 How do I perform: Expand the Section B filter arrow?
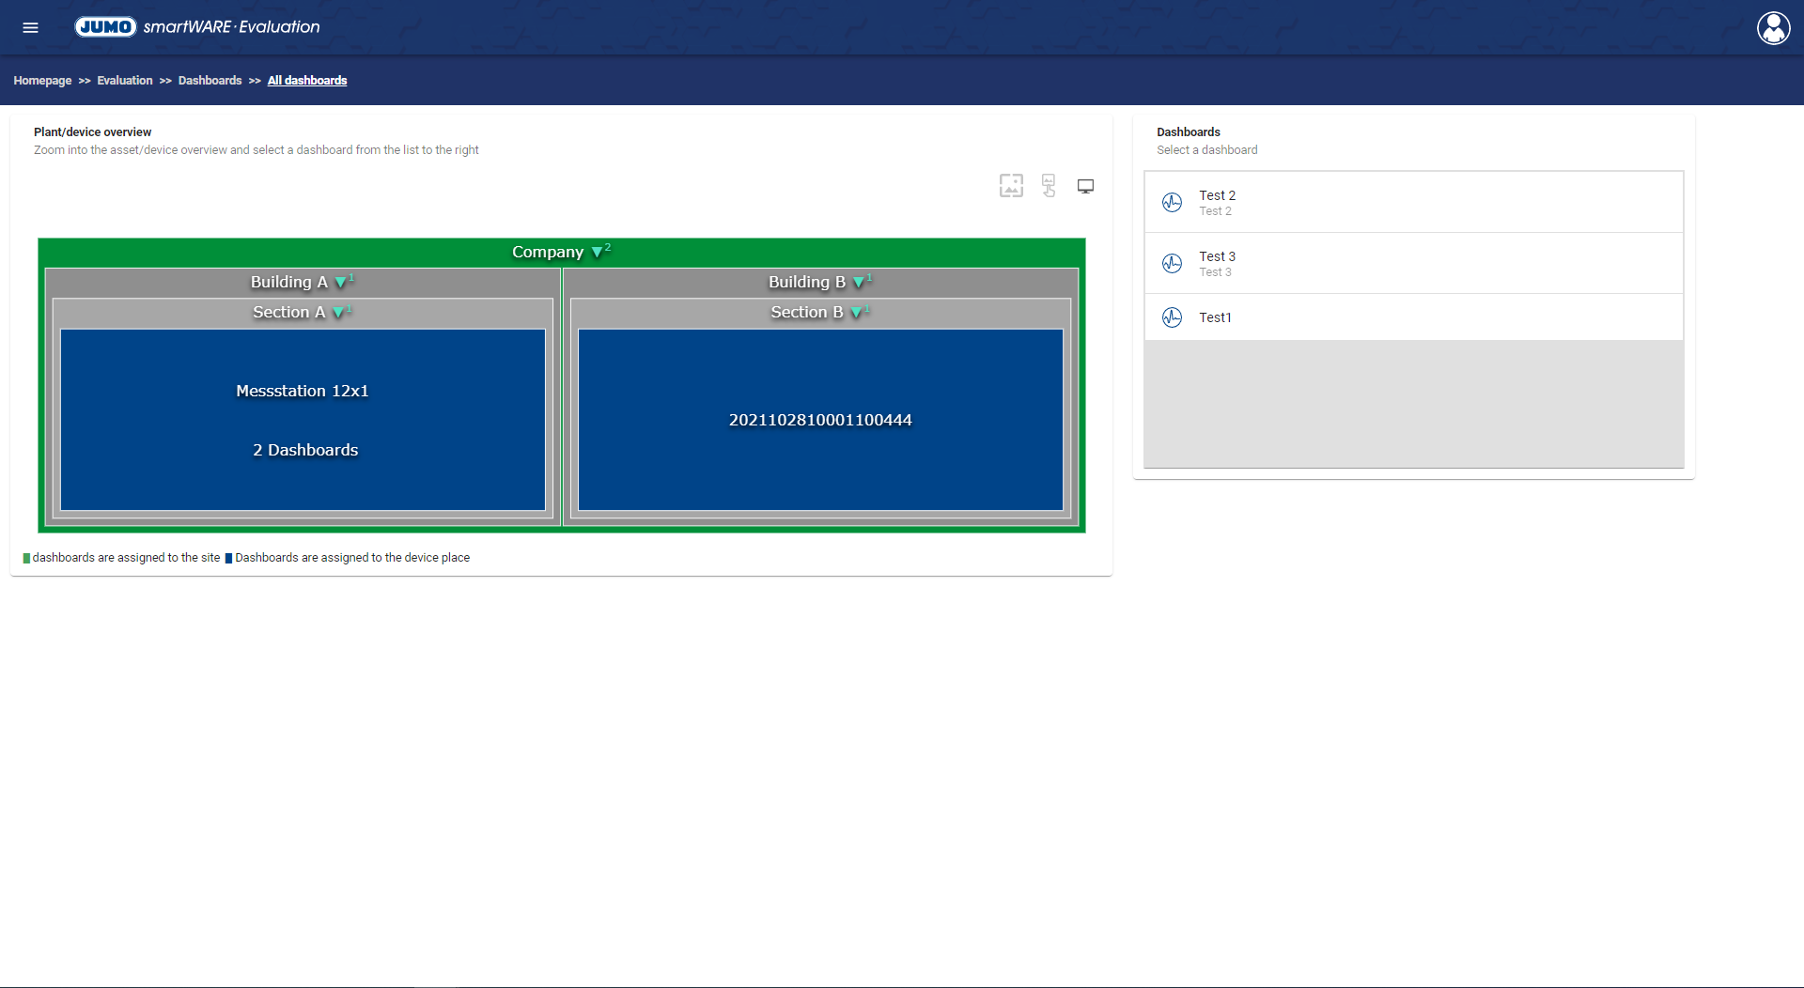click(856, 313)
